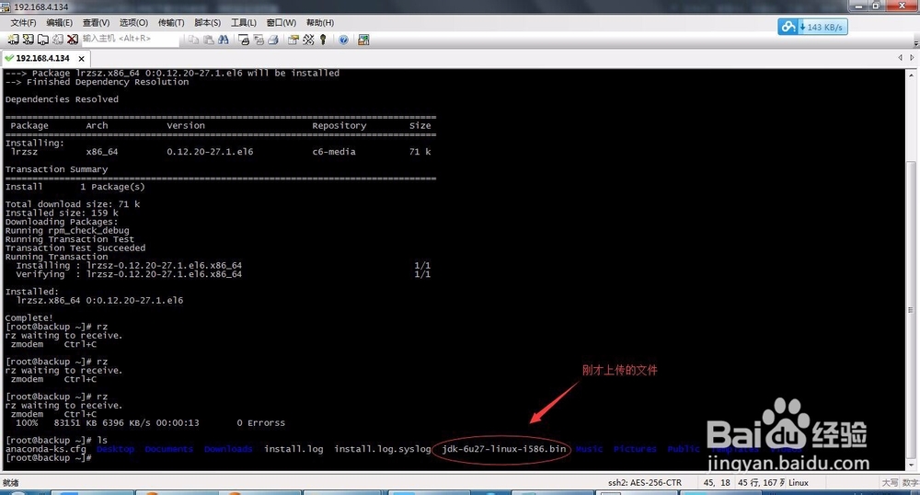
Task: Open Session Options icon
Action: pos(293,40)
